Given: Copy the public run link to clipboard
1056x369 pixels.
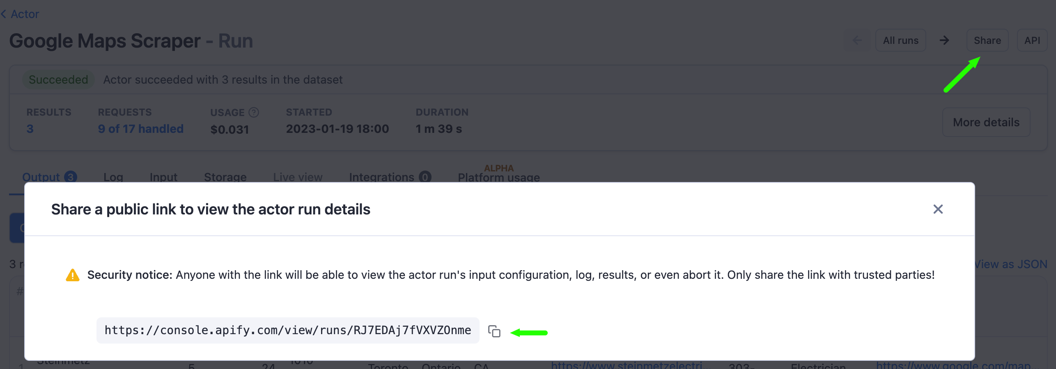Looking at the screenshot, I should [494, 331].
